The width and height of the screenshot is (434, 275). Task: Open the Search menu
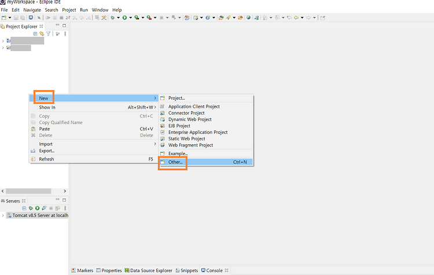tap(52, 10)
